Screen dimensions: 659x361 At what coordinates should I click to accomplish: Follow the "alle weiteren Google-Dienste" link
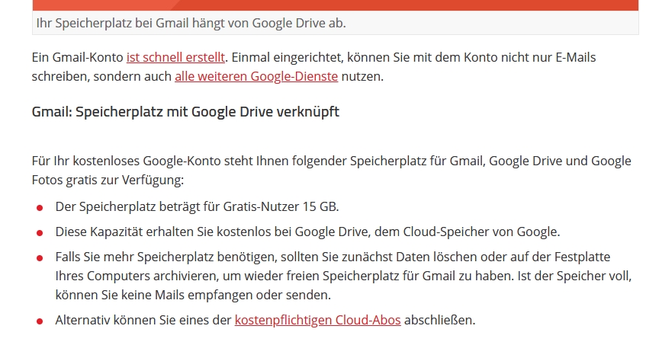tap(256, 76)
